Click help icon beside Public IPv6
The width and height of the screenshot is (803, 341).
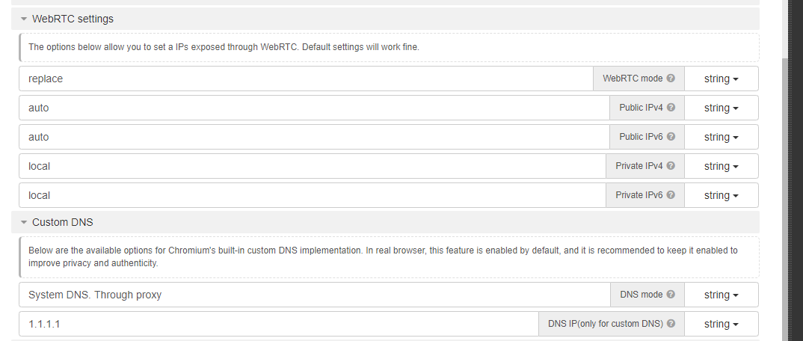click(x=671, y=137)
